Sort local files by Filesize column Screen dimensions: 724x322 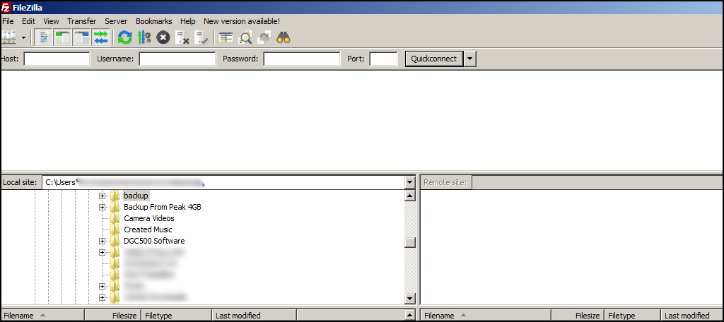(112, 316)
